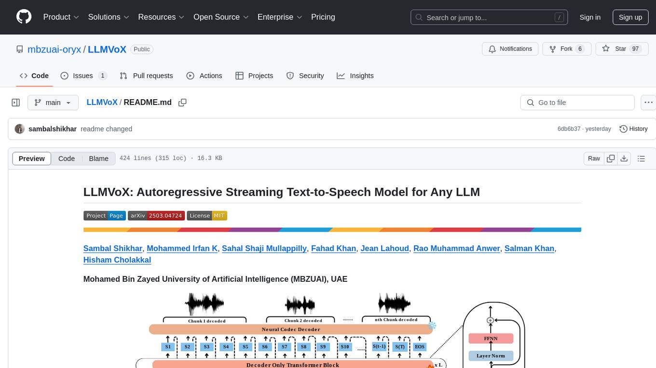Open Jean Lahoud author link
Screen dimensions: 656x368
pos(385,248)
